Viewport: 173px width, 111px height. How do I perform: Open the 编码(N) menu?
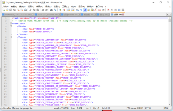click(40, 7)
